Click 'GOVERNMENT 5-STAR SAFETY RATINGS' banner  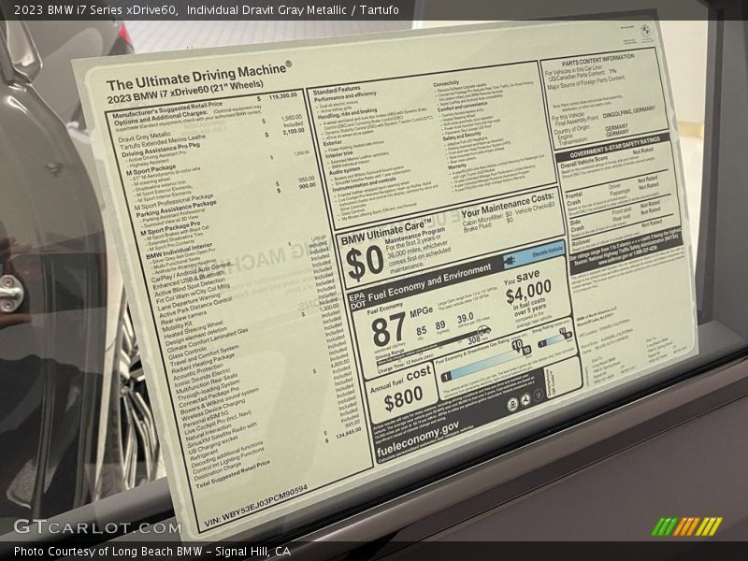(615, 147)
